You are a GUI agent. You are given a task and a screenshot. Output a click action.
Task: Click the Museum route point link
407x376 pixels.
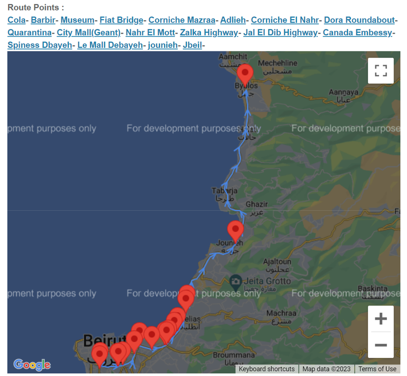77,20
